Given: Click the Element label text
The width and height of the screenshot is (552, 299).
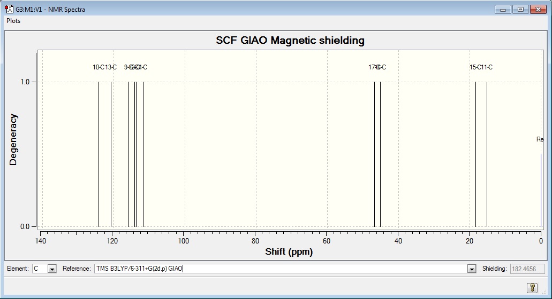Looking at the screenshot, I should [18, 269].
